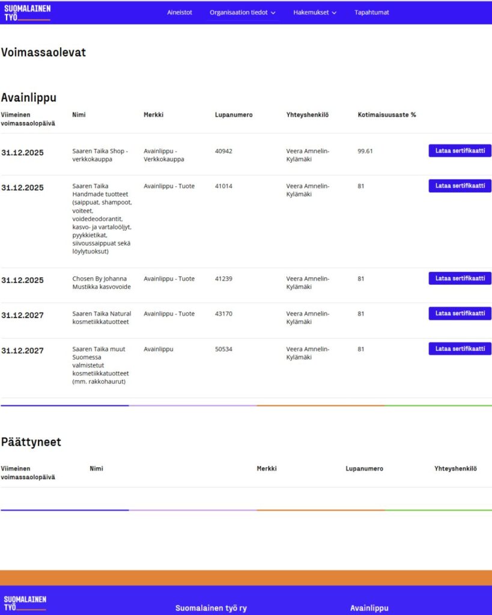Select the Saaren Taika Handmade tuotteet name
Screen dimensions: 492x615
[x=102, y=219]
